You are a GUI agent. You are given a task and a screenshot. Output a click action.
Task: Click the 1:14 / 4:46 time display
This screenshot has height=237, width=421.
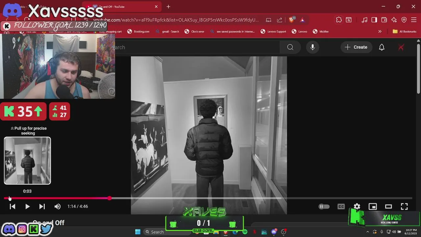tap(78, 206)
